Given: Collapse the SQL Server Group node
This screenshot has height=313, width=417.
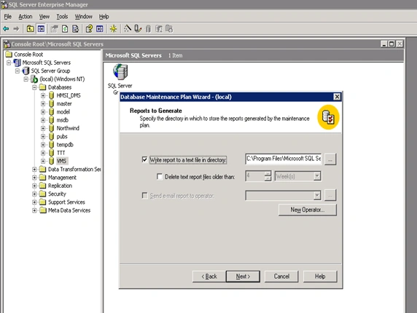Looking at the screenshot, I should pyautogui.click(x=17, y=71).
